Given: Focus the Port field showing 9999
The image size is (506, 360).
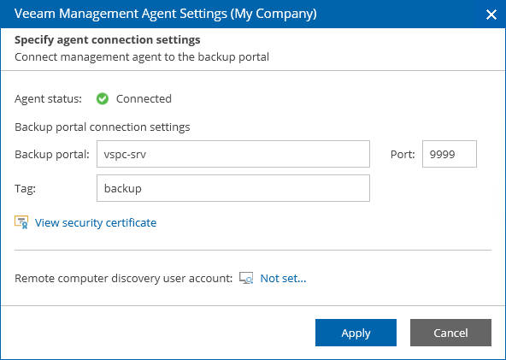Looking at the screenshot, I should click(450, 154).
